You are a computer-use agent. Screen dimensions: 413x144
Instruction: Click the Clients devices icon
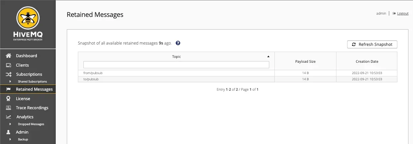(9, 65)
